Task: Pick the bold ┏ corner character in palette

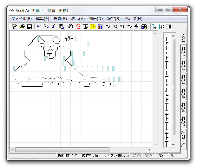Action: point(167,85)
